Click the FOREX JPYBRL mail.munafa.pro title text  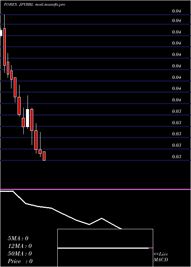coord(34,5)
